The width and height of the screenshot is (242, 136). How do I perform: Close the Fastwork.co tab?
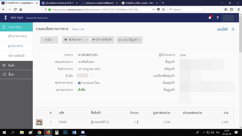(x=117, y=3)
